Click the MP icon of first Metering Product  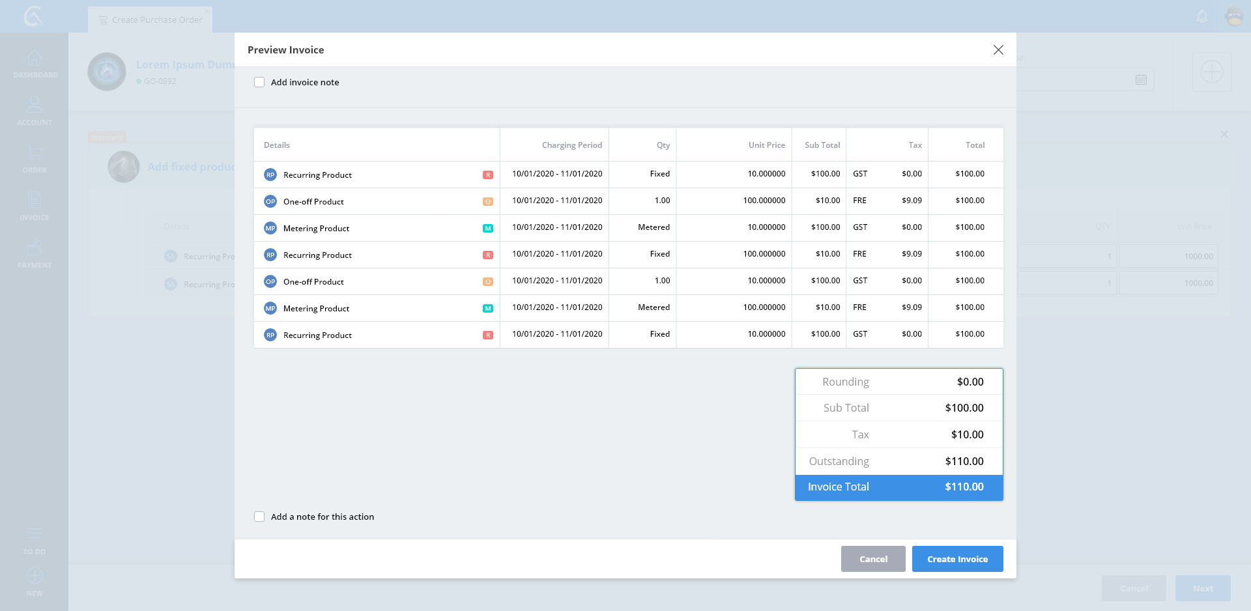(x=270, y=228)
